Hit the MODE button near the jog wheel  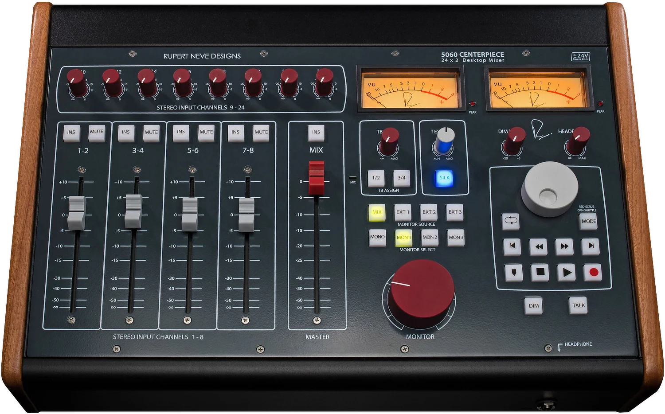pyautogui.click(x=589, y=222)
